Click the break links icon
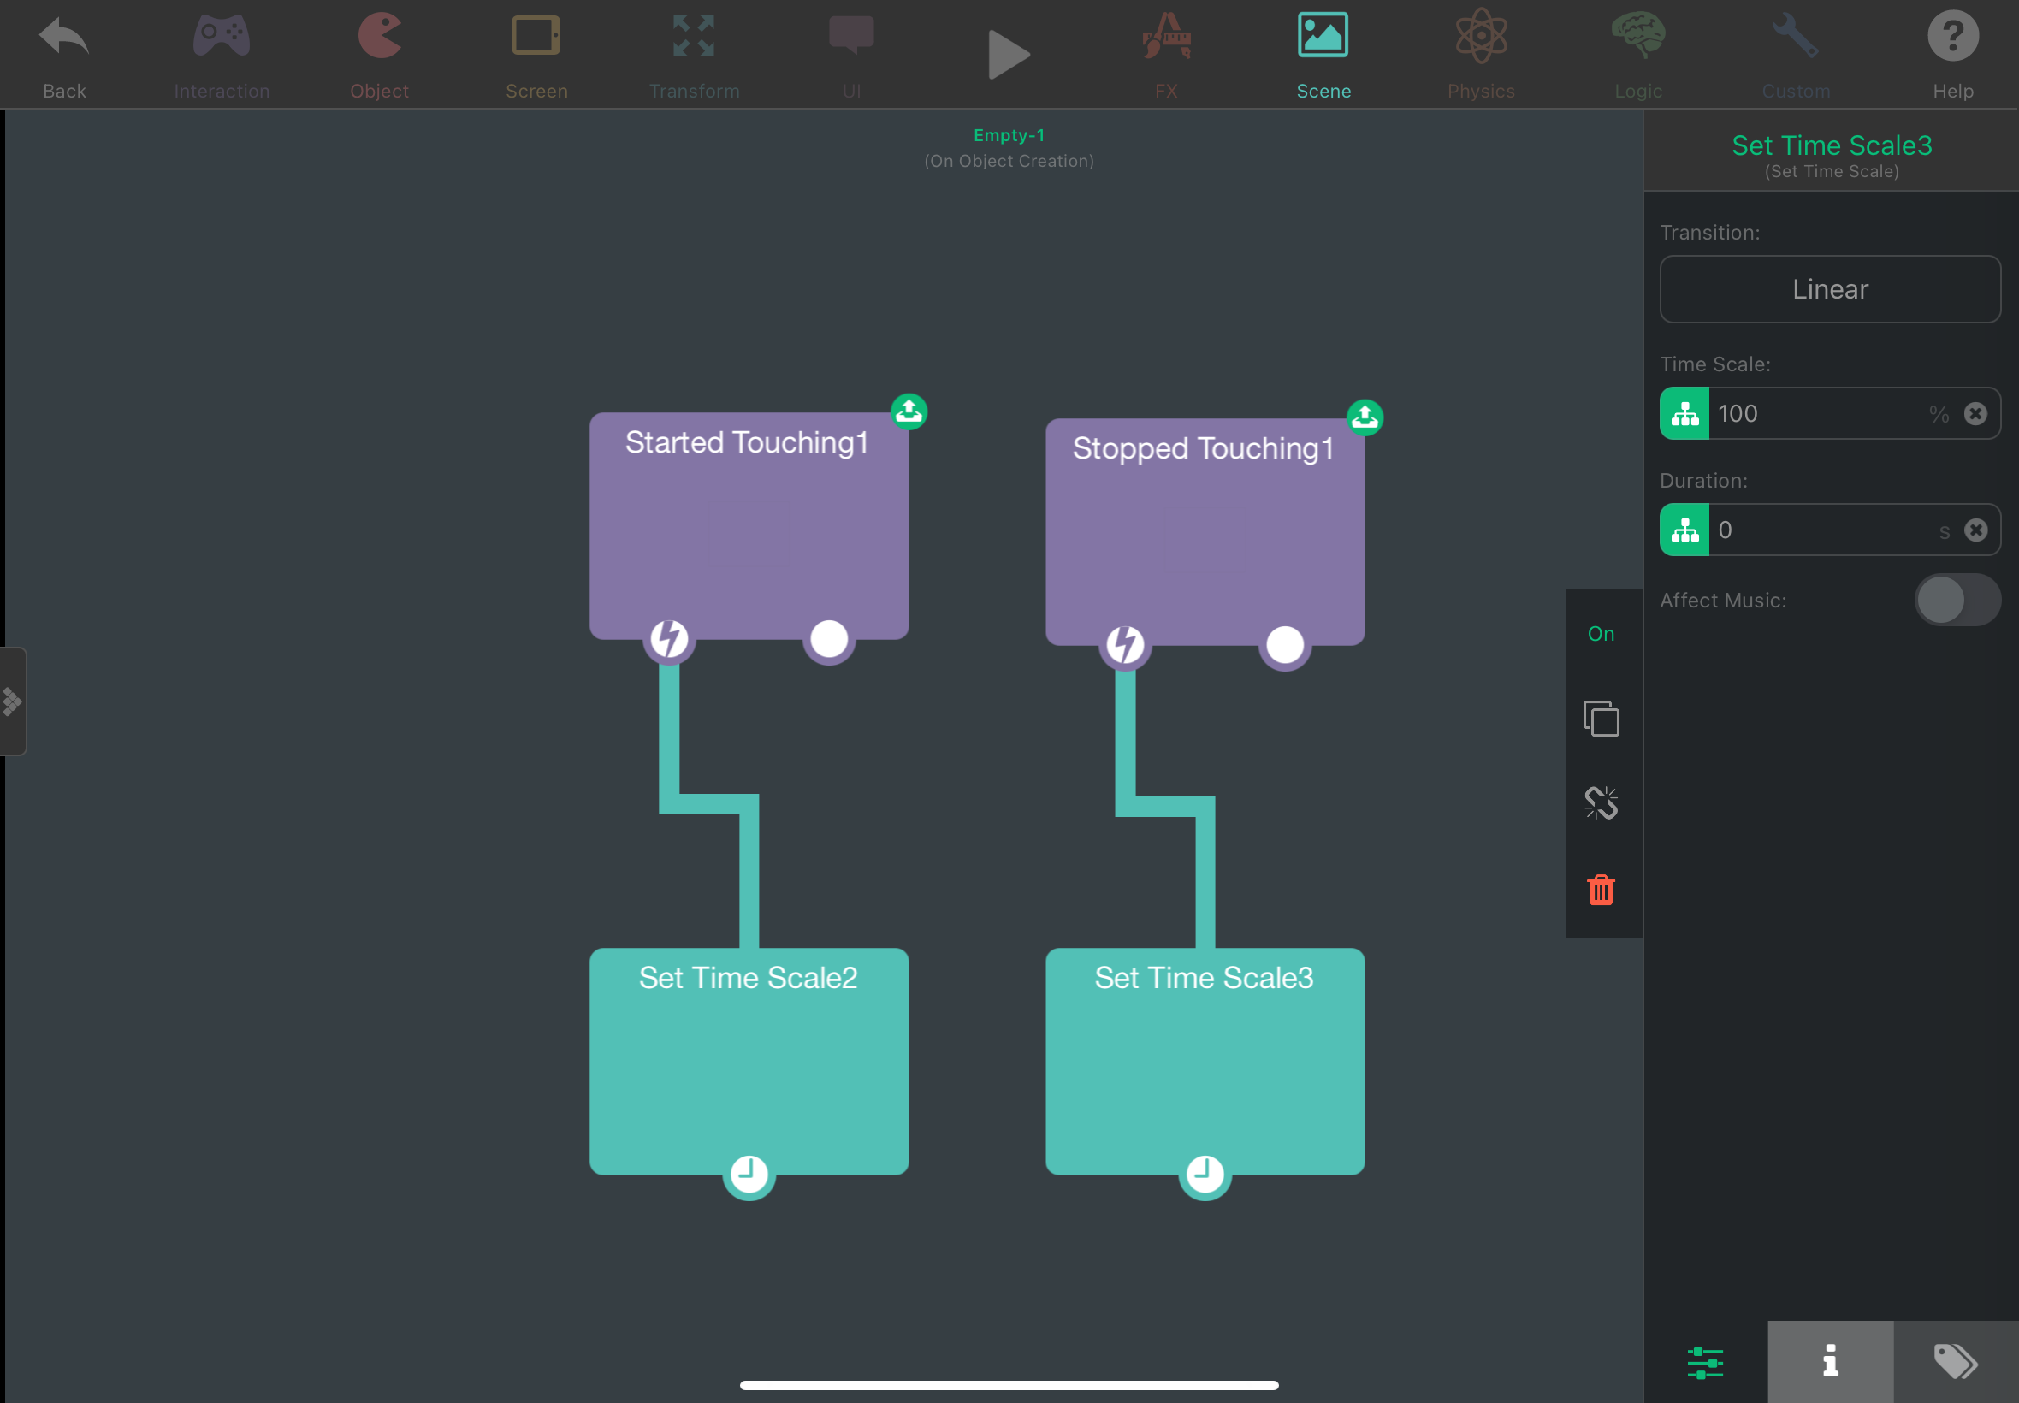The image size is (2019, 1403). point(1601,802)
